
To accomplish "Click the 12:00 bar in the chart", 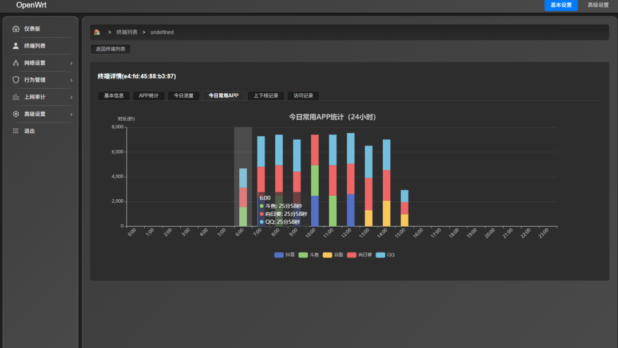I will 350,180.
